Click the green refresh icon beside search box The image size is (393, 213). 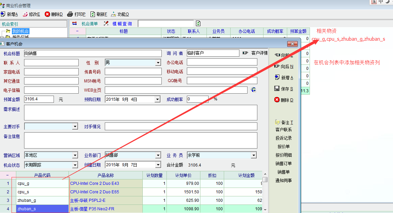(198, 23)
